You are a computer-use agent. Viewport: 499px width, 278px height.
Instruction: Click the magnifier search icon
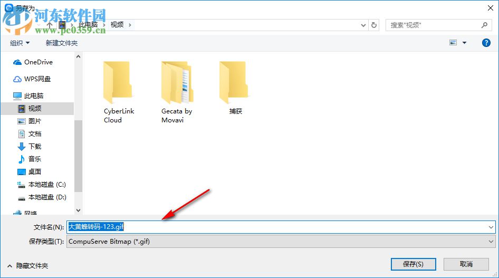(484, 25)
